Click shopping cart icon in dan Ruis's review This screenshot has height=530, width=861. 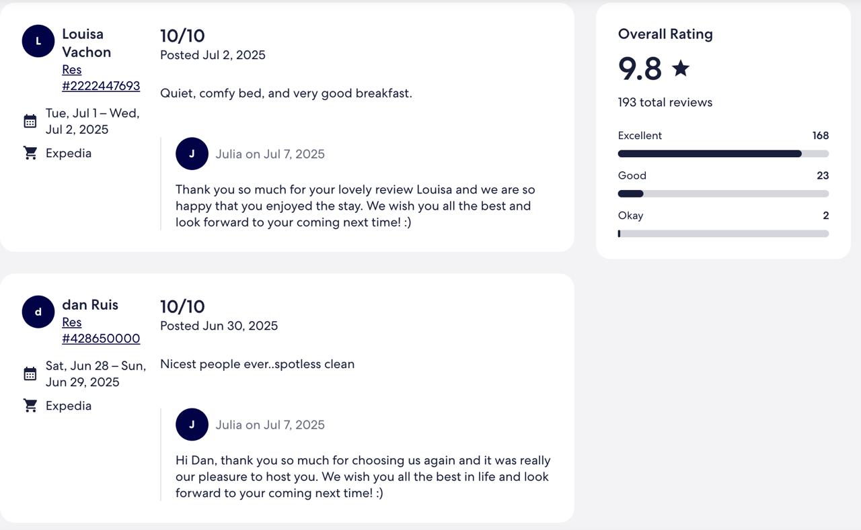coord(30,406)
